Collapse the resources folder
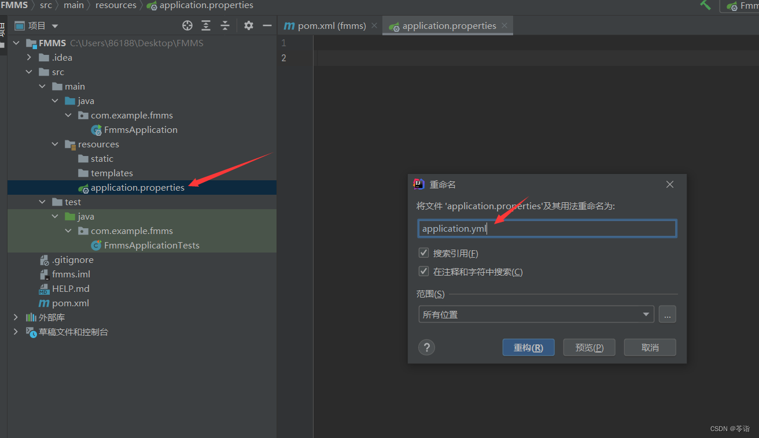The image size is (759, 438). point(55,144)
